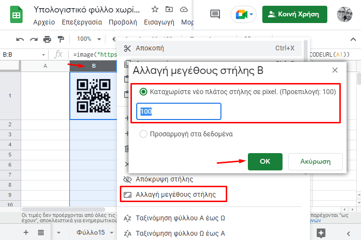Screen dimensions: 361x240
Task: Click the vertical scroll down arrow
Action: click(359, 203)
